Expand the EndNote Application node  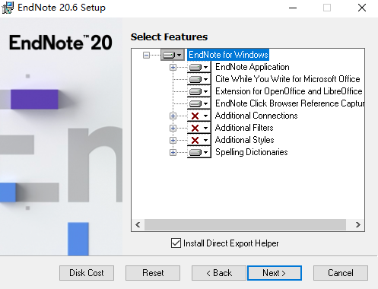[x=173, y=67]
